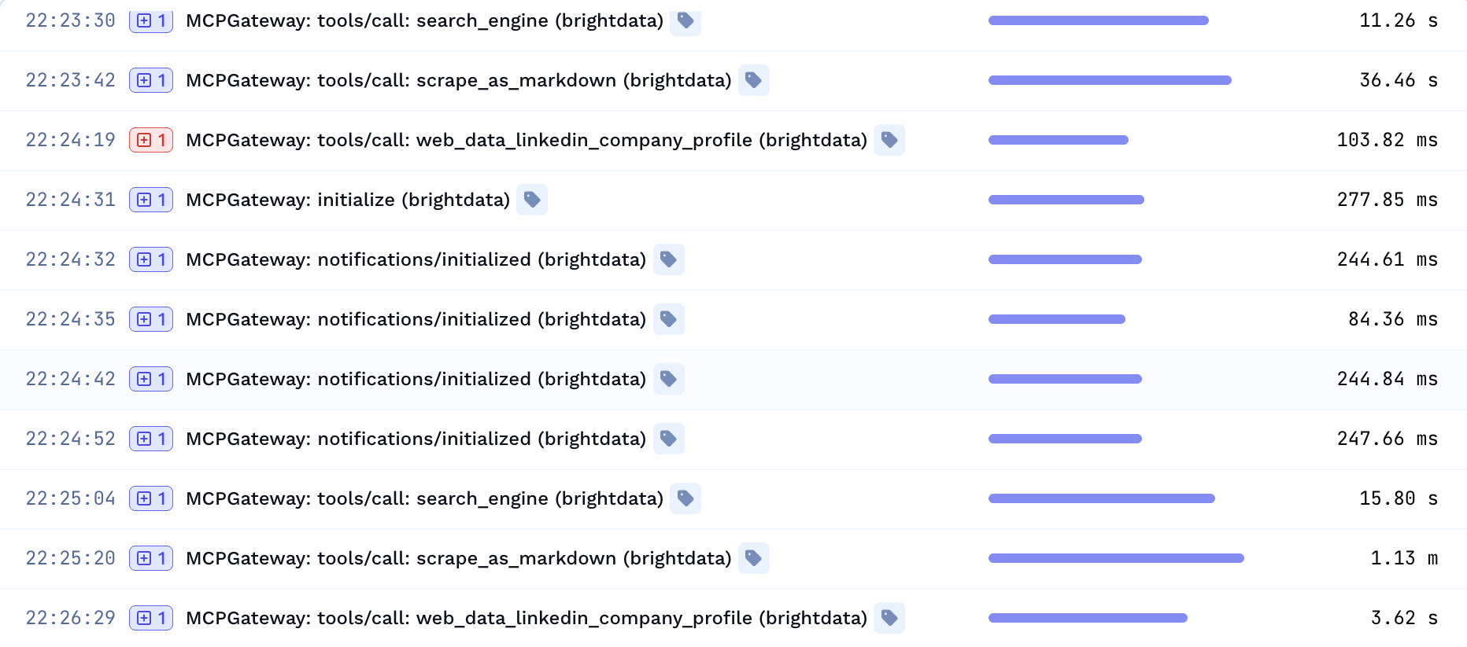1467x647 pixels.
Task: Expand the span badge at 22:24:32
Action: [x=151, y=259]
